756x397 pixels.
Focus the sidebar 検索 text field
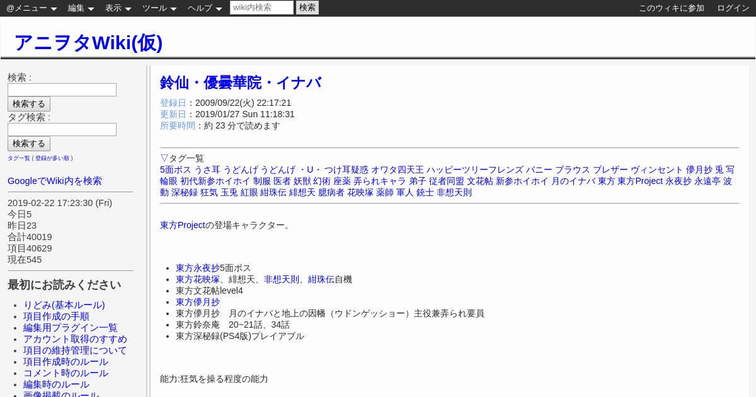coord(62,89)
